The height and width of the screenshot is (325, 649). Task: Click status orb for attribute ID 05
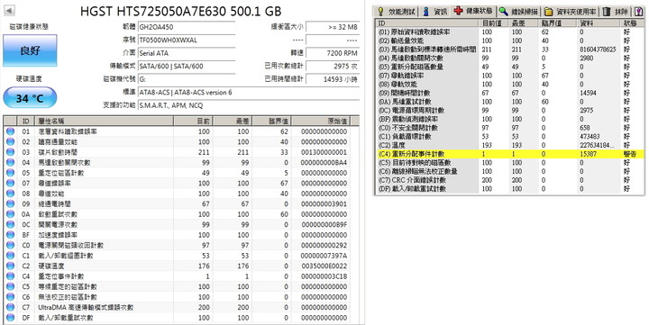click(x=10, y=173)
